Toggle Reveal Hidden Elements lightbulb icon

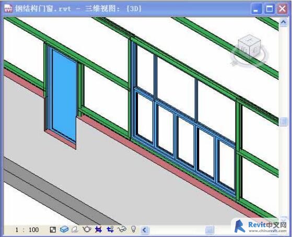[x=134, y=229]
